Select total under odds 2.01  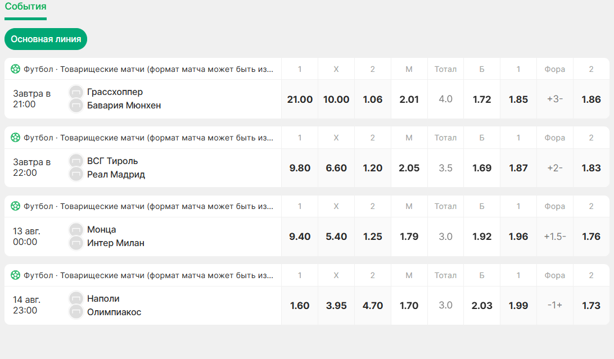point(409,99)
